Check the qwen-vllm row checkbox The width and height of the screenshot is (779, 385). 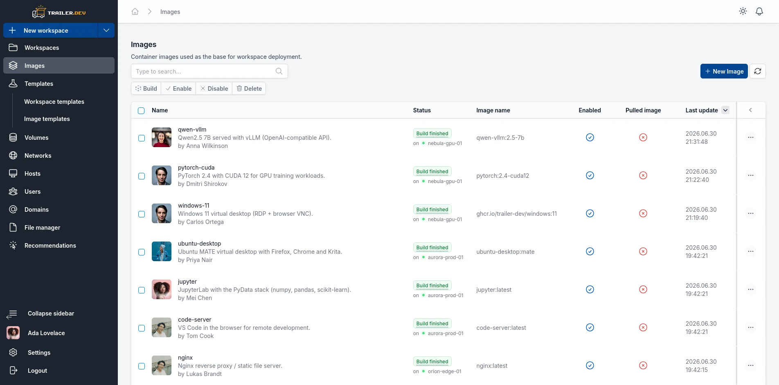pyautogui.click(x=142, y=138)
